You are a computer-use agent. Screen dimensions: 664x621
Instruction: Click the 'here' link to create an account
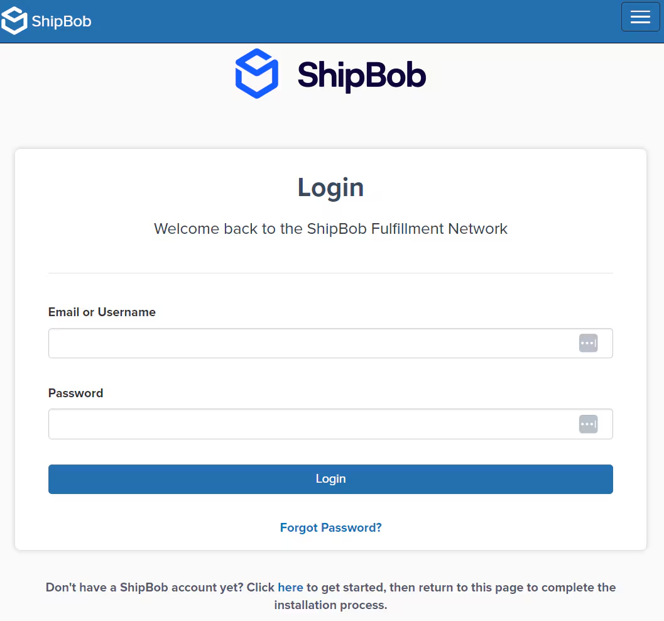pos(290,587)
